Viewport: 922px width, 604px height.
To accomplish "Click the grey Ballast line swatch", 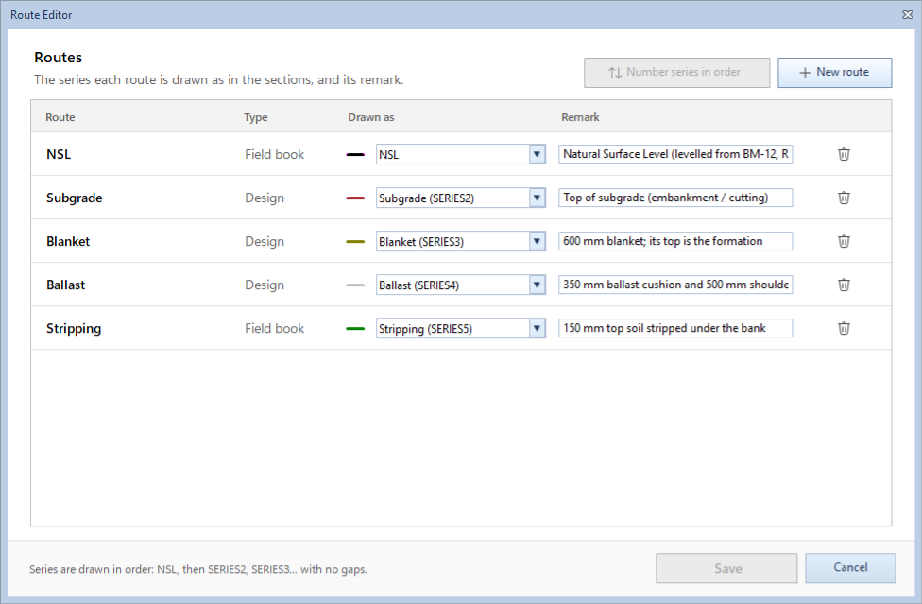I will [x=355, y=285].
